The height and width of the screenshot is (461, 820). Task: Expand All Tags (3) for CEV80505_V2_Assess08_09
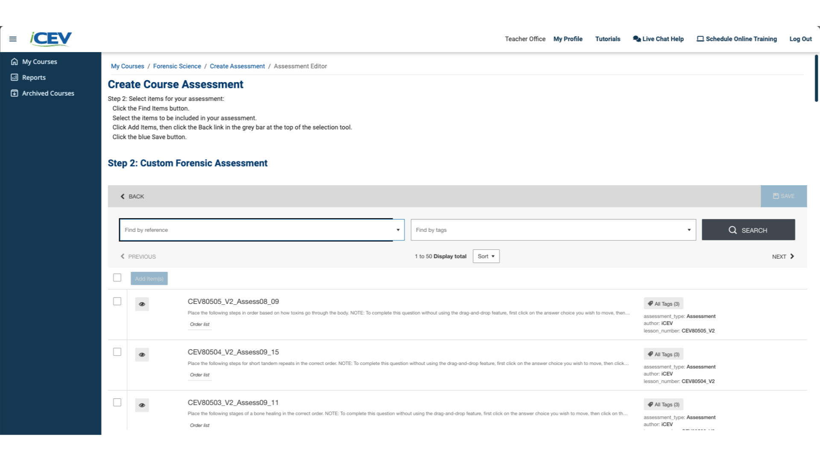click(664, 303)
